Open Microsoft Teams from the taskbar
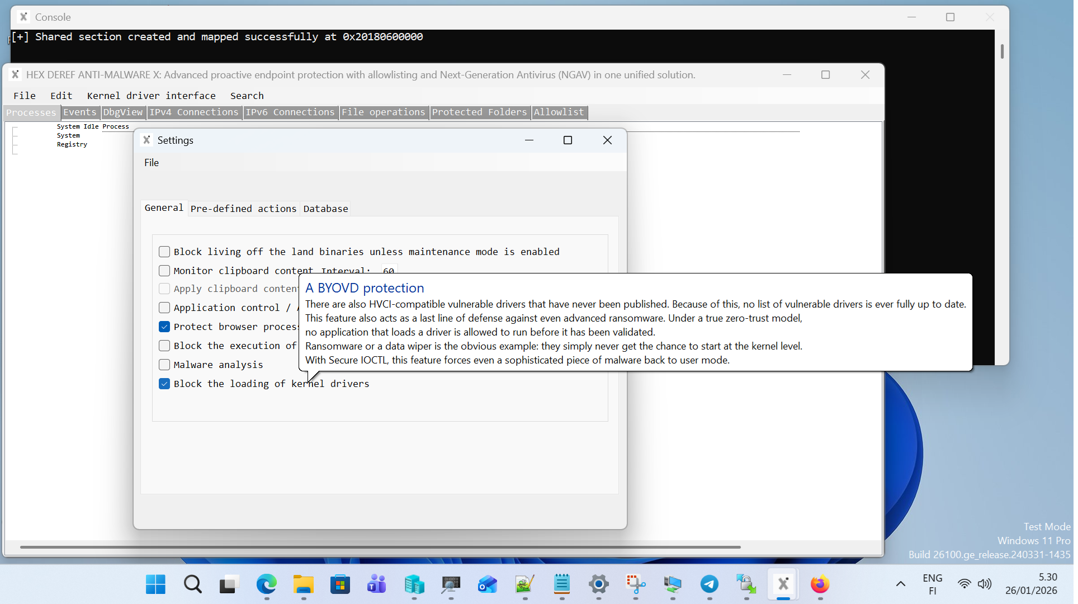The image size is (1078, 604). (x=377, y=584)
